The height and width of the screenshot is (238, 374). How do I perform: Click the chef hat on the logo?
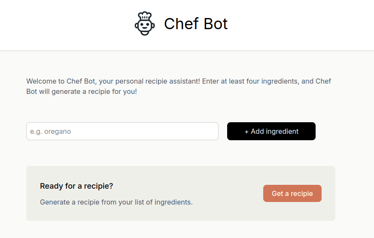coord(145,15)
